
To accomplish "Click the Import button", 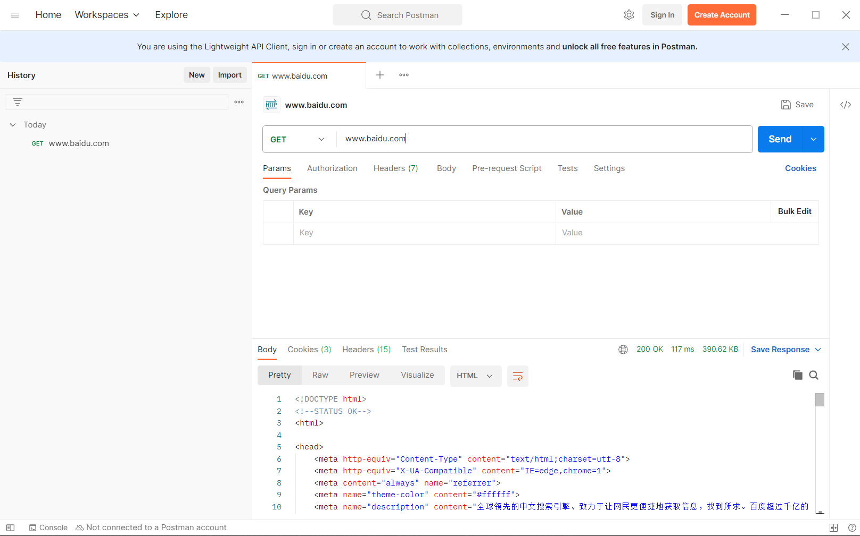I will pos(230,75).
